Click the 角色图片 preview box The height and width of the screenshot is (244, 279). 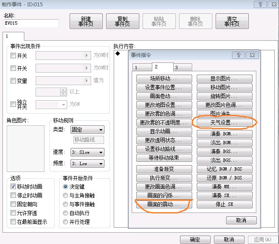[26, 148]
